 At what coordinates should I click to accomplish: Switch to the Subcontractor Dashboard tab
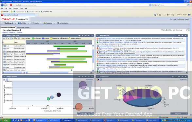23,27
